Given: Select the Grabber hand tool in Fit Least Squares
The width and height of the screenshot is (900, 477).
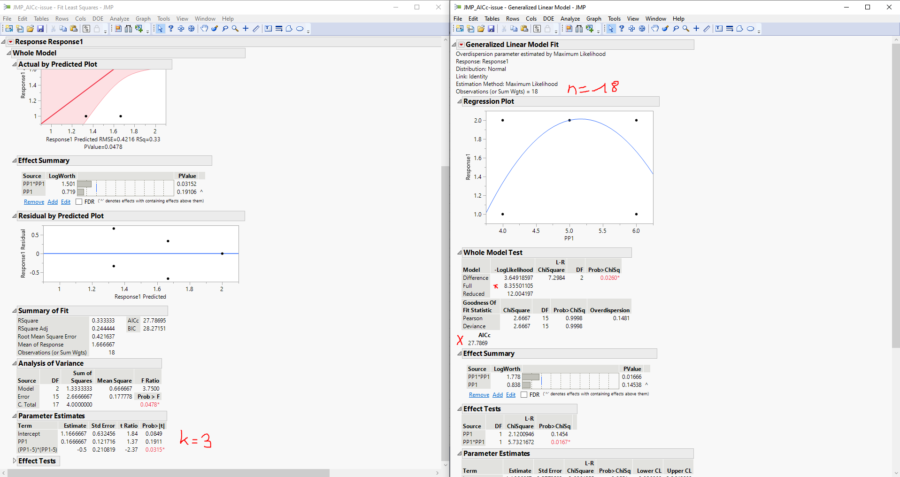Looking at the screenshot, I should [204, 29].
